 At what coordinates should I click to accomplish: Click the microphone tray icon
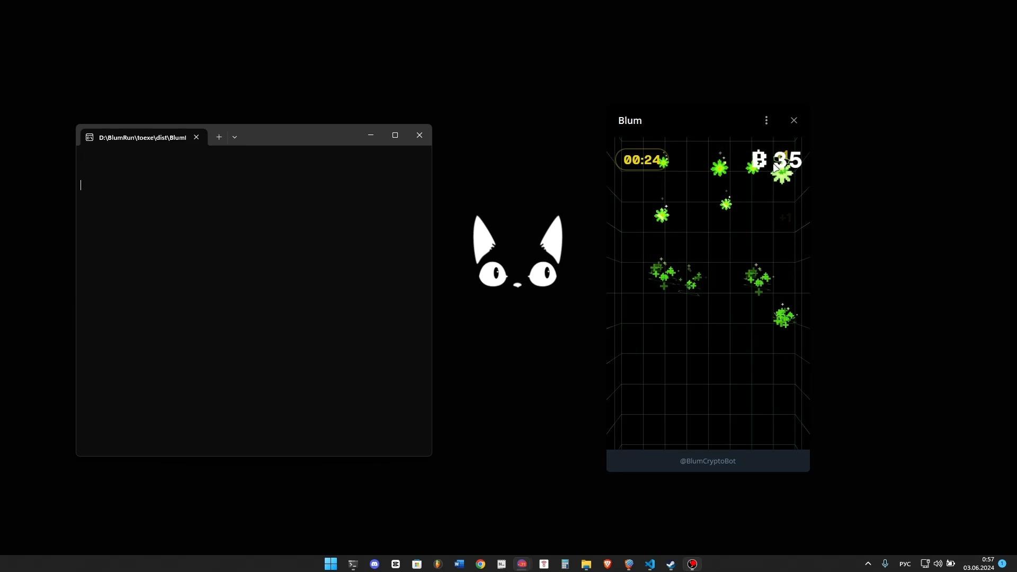[885, 564]
